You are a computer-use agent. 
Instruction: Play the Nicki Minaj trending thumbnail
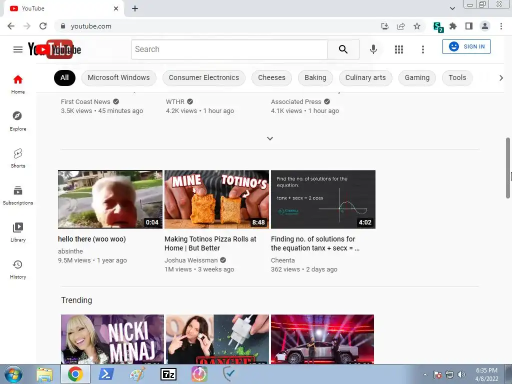112,339
